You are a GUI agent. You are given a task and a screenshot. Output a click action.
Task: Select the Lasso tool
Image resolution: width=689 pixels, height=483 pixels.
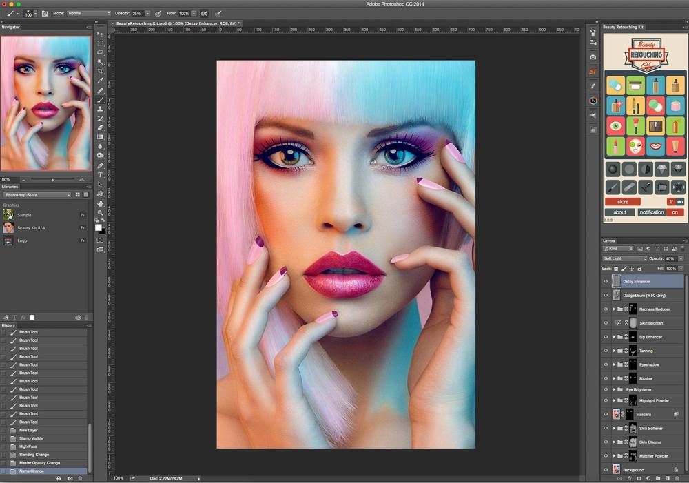point(101,54)
